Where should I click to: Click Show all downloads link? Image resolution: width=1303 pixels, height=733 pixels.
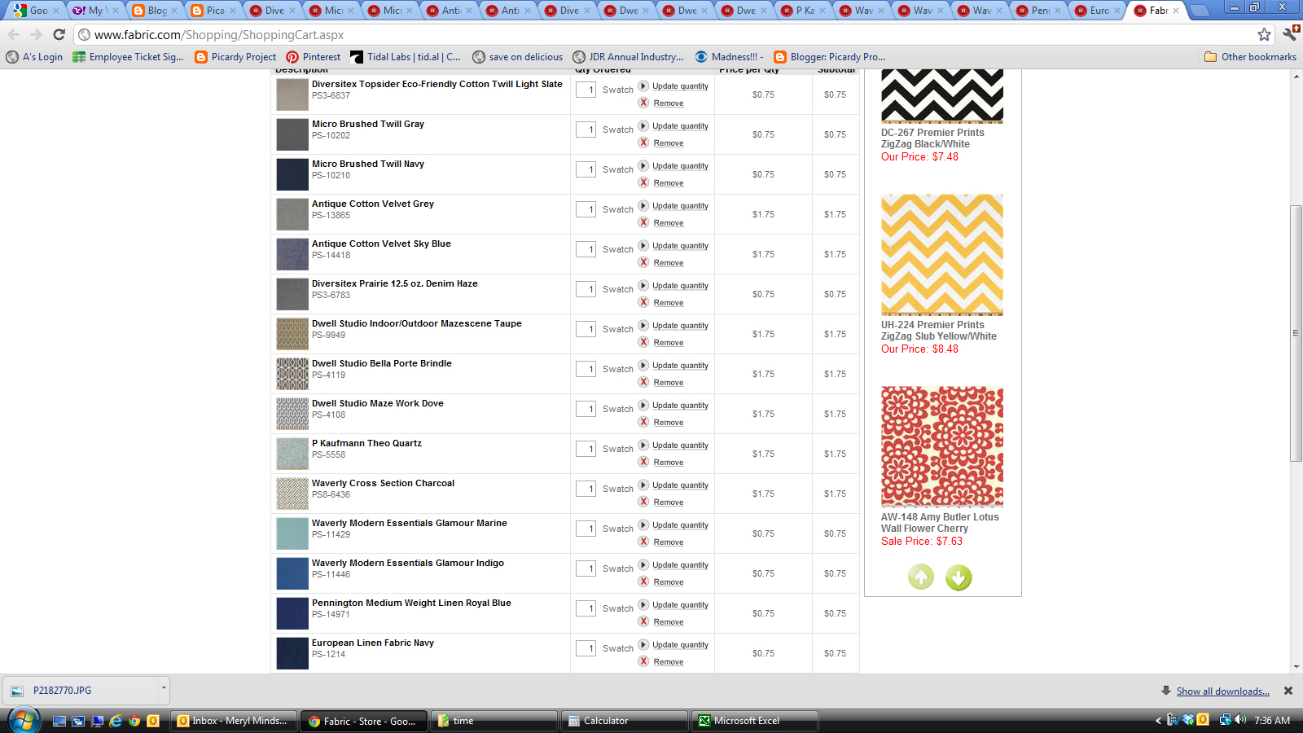pyautogui.click(x=1222, y=691)
